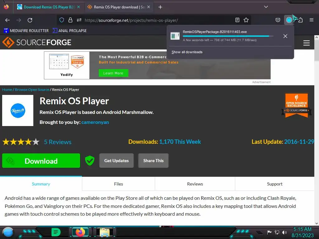Viewport: 319px width, 239px height.
Task: Click the network tray icon
Action: pos(277,232)
